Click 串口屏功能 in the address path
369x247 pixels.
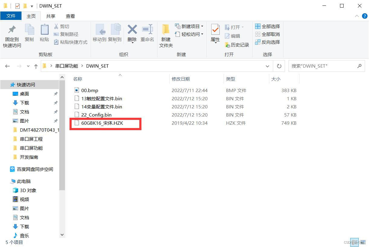point(66,66)
